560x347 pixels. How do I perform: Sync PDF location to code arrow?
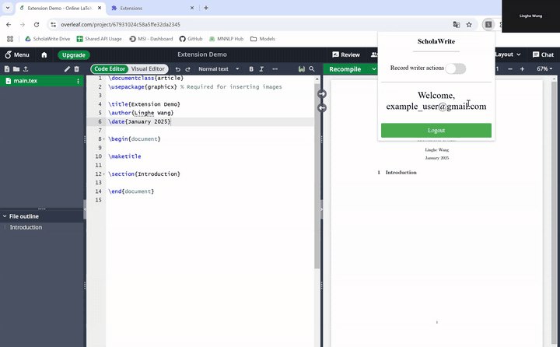[x=322, y=107]
